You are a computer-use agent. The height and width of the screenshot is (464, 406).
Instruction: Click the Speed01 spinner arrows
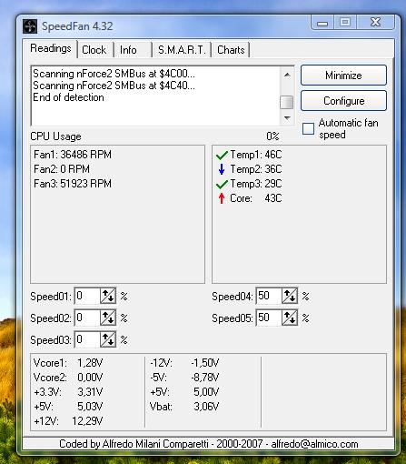coord(108,296)
